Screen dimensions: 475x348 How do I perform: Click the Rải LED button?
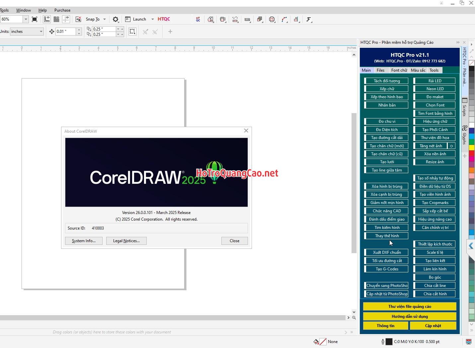coord(435,81)
